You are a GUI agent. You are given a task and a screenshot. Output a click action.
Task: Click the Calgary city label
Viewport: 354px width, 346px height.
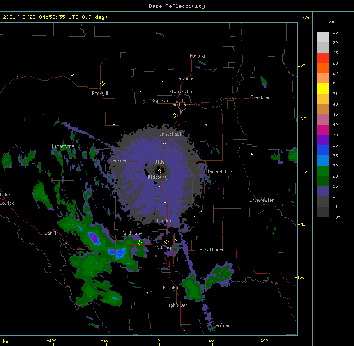click(x=164, y=248)
